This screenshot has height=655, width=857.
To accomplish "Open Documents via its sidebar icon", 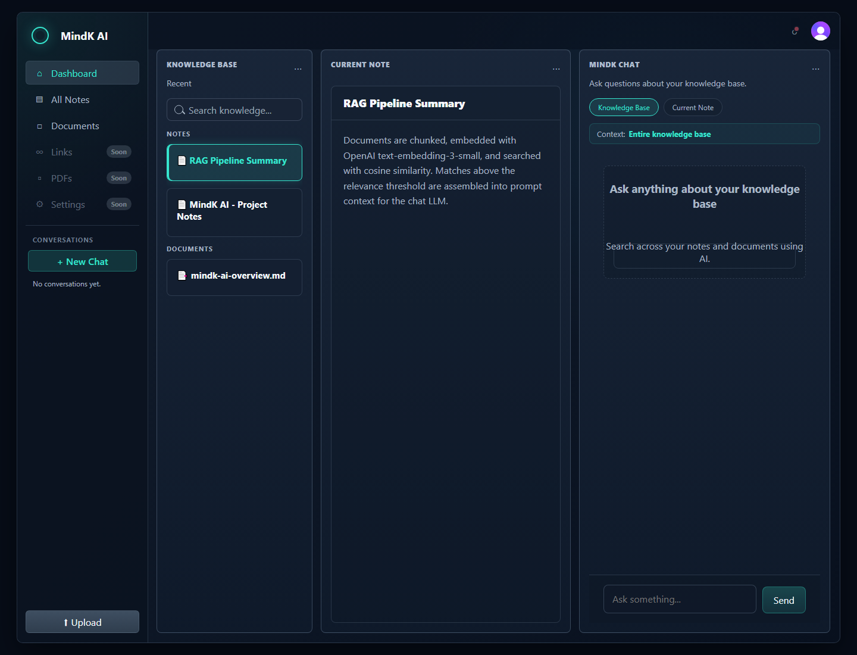I will pyautogui.click(x=39, y=126).
